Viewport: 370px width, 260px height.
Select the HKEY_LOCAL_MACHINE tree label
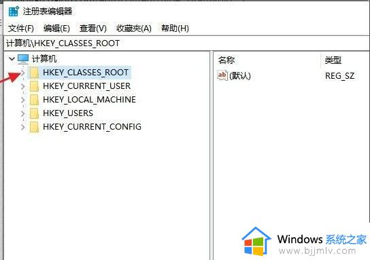click(x=89, y=100)
